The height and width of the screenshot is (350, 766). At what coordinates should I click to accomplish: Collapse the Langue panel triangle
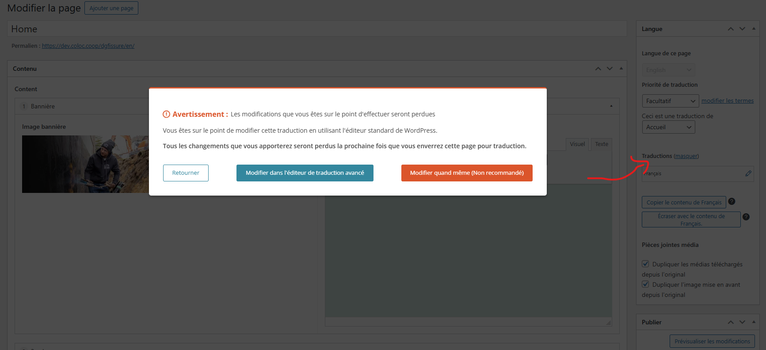[x=754, y=28]
